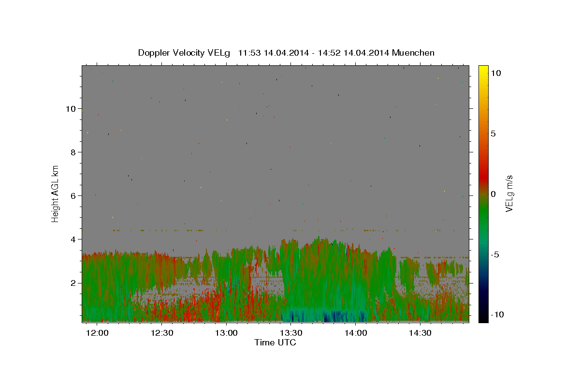Click the 'Time UTC' axis title
Image resolution: width=580 pixels, height=387 pixels.
tap(275, 342)
